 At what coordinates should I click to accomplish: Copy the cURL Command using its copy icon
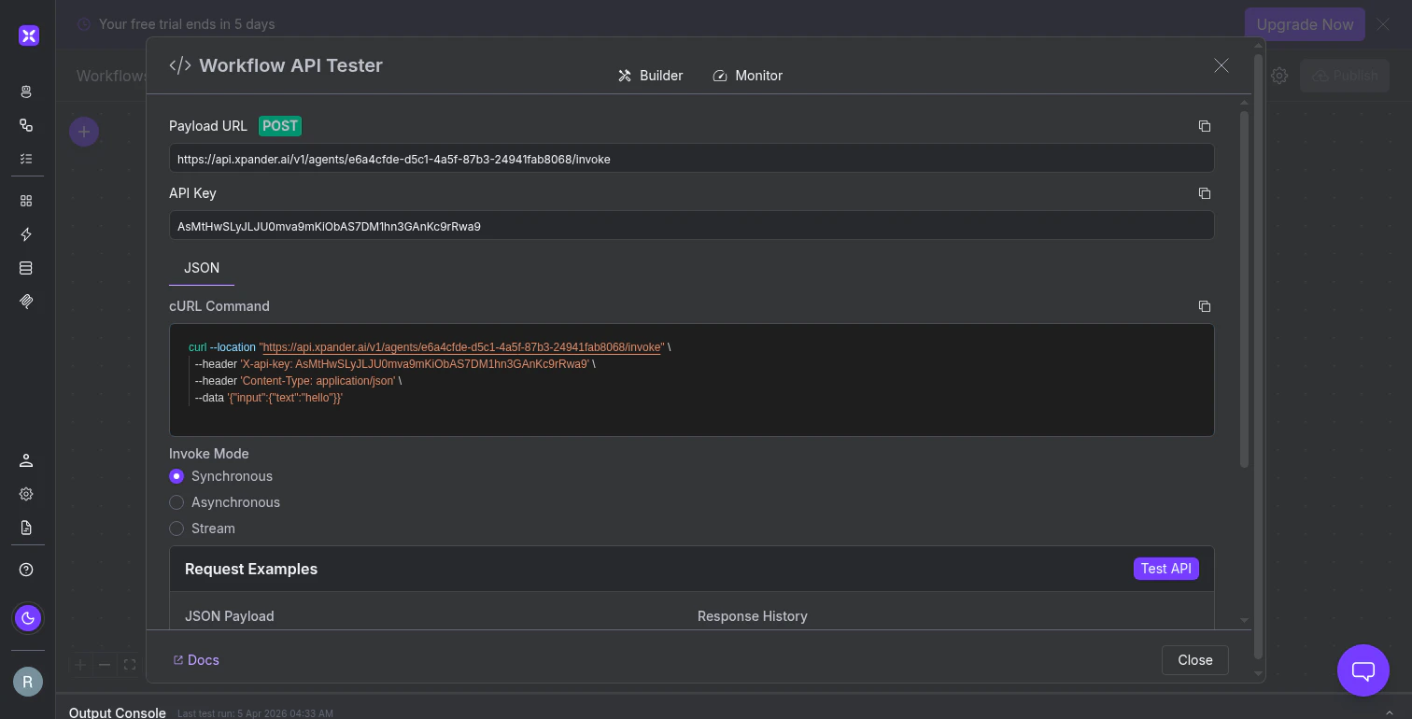pyautogui.click(x=1204, y=305)
